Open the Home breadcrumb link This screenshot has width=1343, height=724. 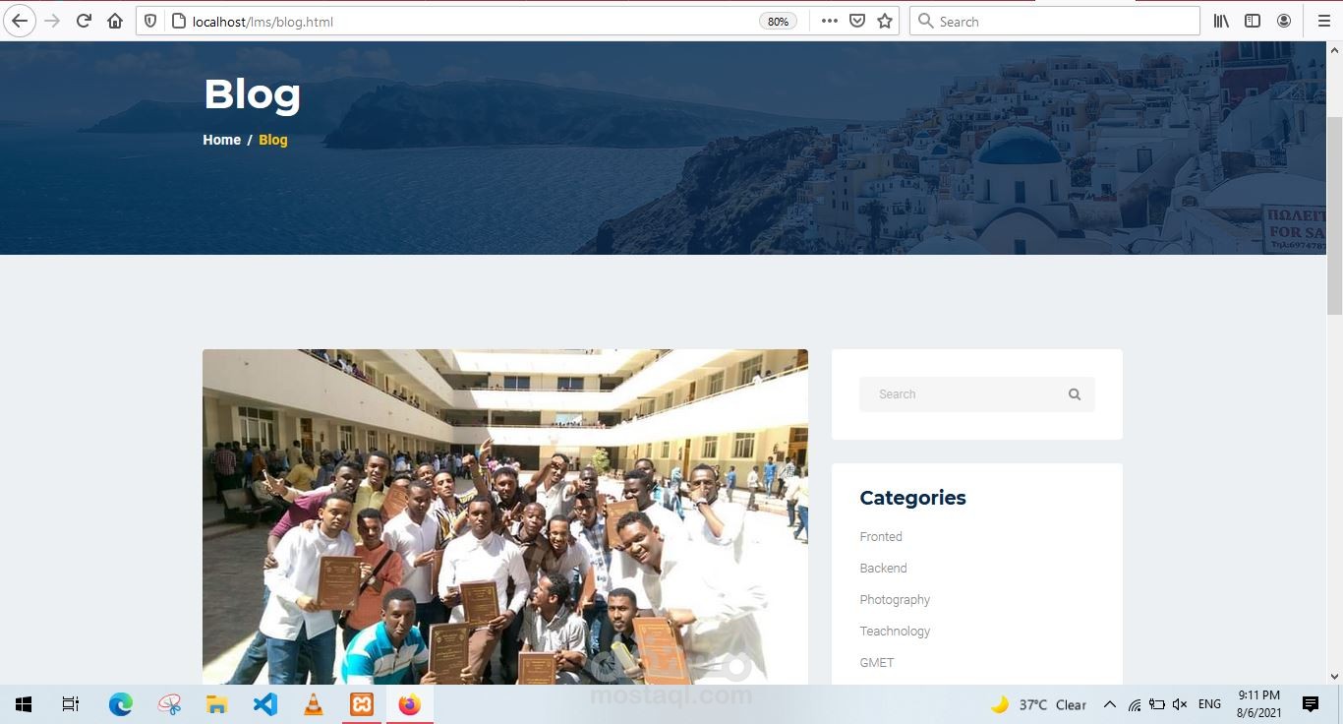coord(221,140)
